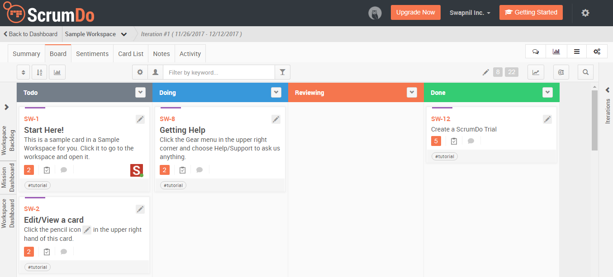Open the trend chart icon
613x277 pixels.
click(536, 72)
